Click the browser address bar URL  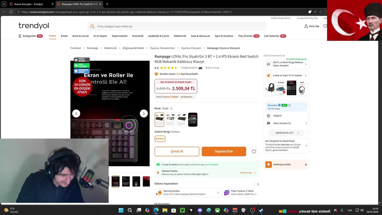127,12
